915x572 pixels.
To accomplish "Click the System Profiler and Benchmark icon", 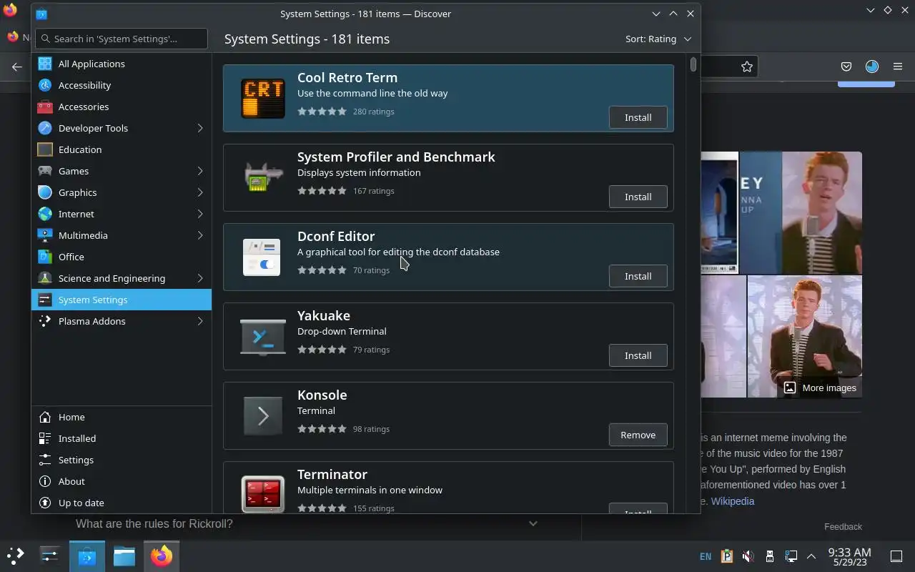I will (x=262, y=178).
